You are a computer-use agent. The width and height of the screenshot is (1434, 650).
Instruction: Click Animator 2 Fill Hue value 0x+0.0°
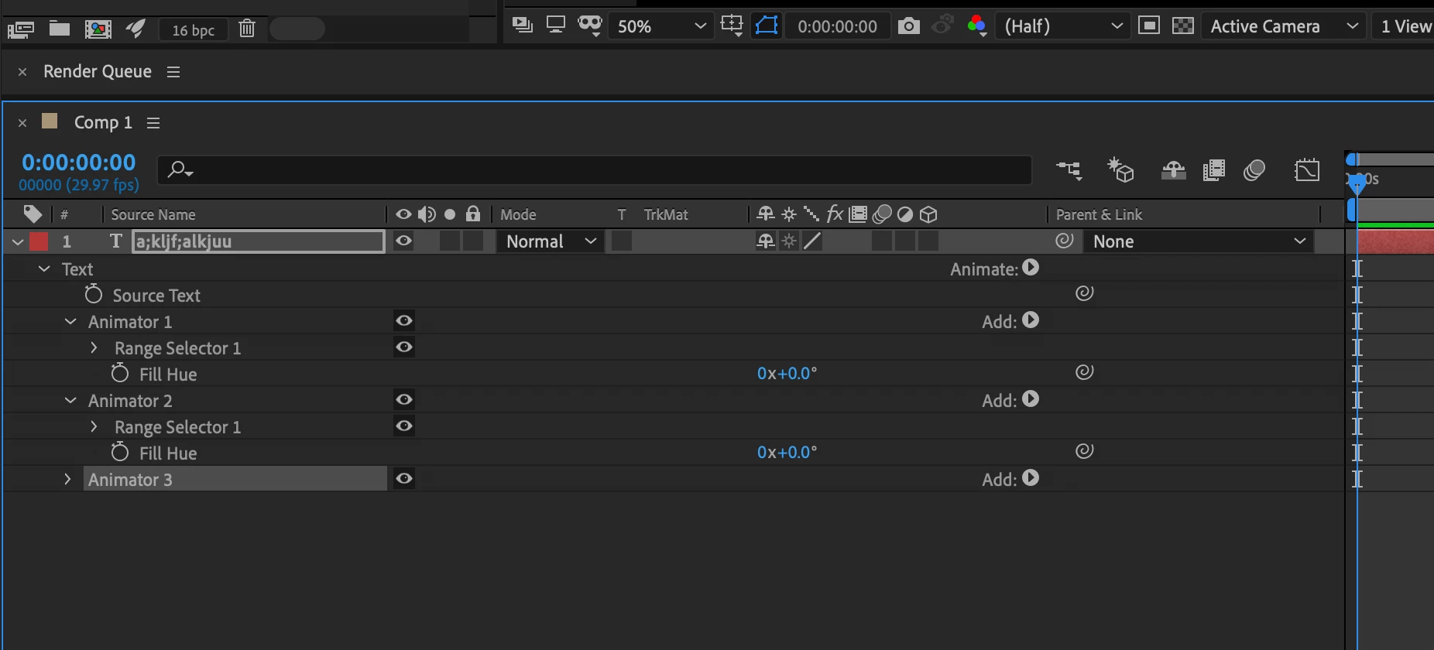787,453
